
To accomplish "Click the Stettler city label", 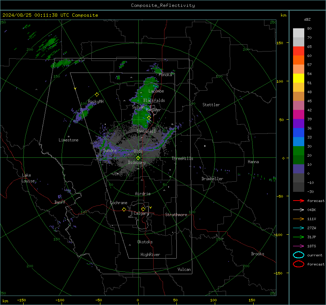I will [x=211, y=105].
